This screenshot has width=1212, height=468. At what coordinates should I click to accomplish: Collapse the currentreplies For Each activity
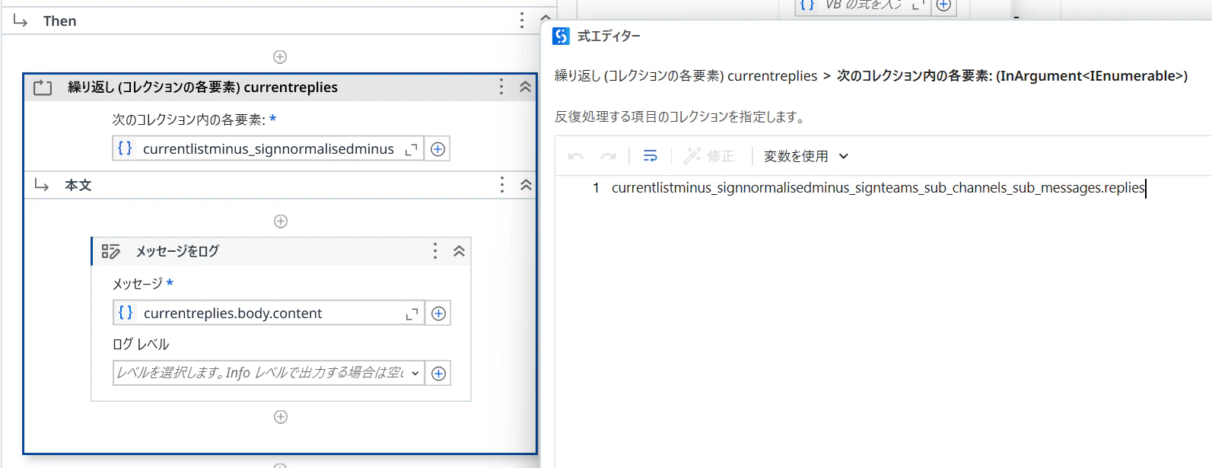[525, 87]
